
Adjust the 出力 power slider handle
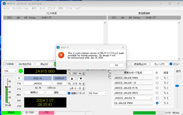pyautogui.click(x=177, y=86)
